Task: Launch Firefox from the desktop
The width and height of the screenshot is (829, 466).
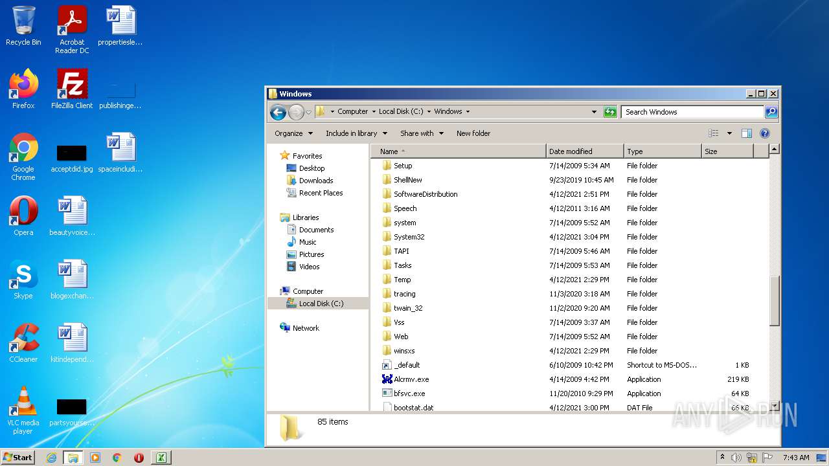Action: [23, 89]
